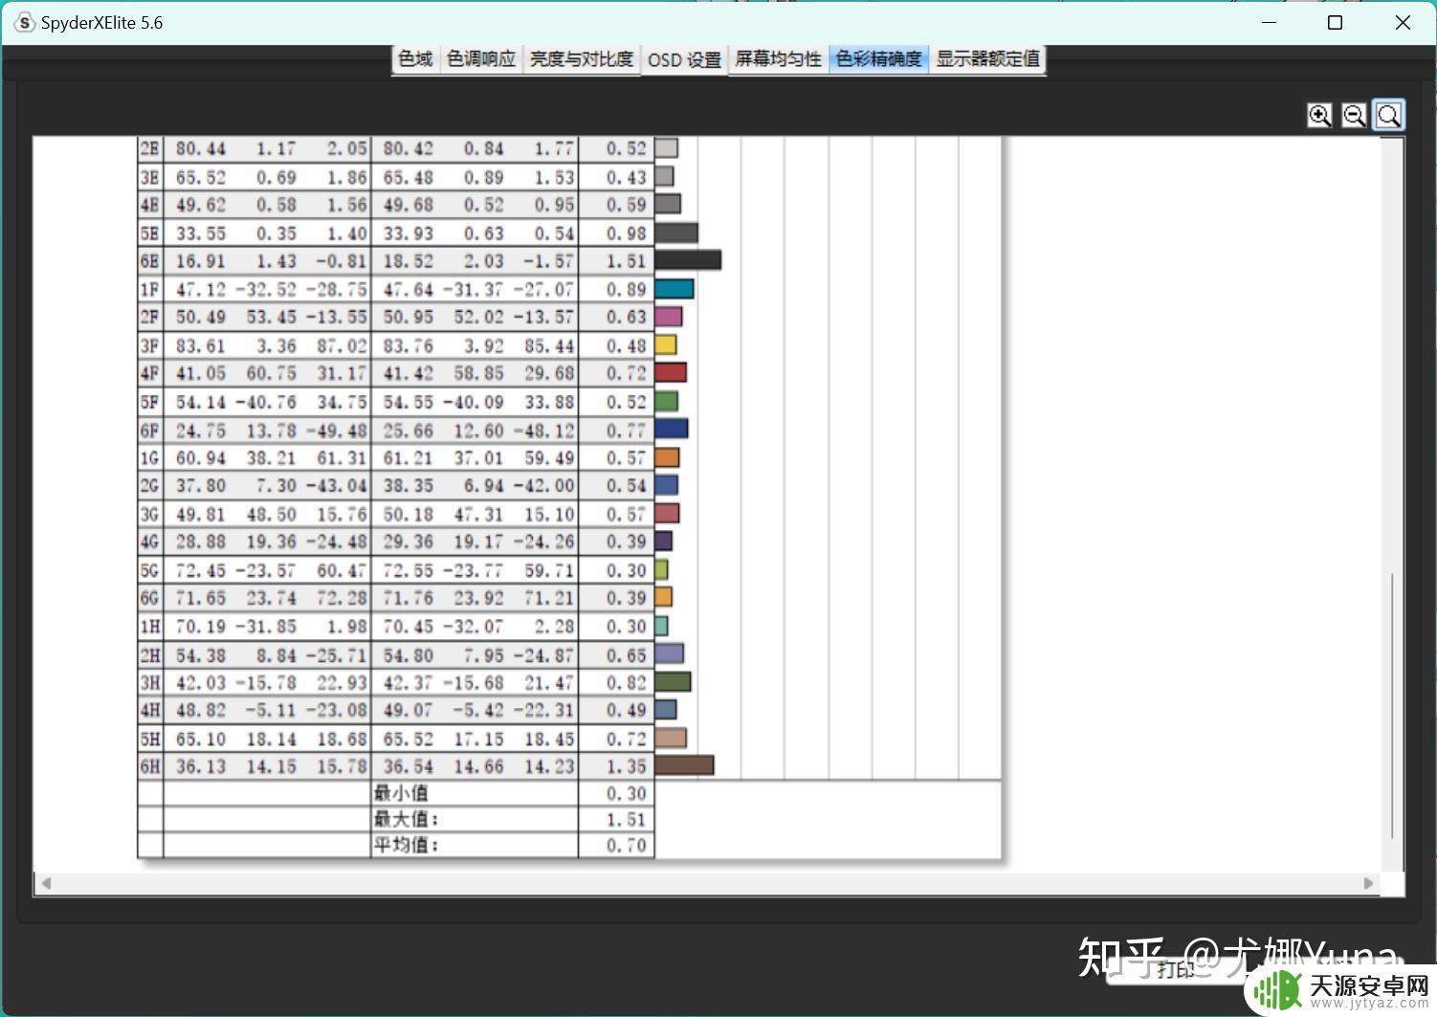Viewport: 1437px width, 1017px height.
Task: Go to the 屏幕均匀性 tab
Action: click(x=778, y=59)
